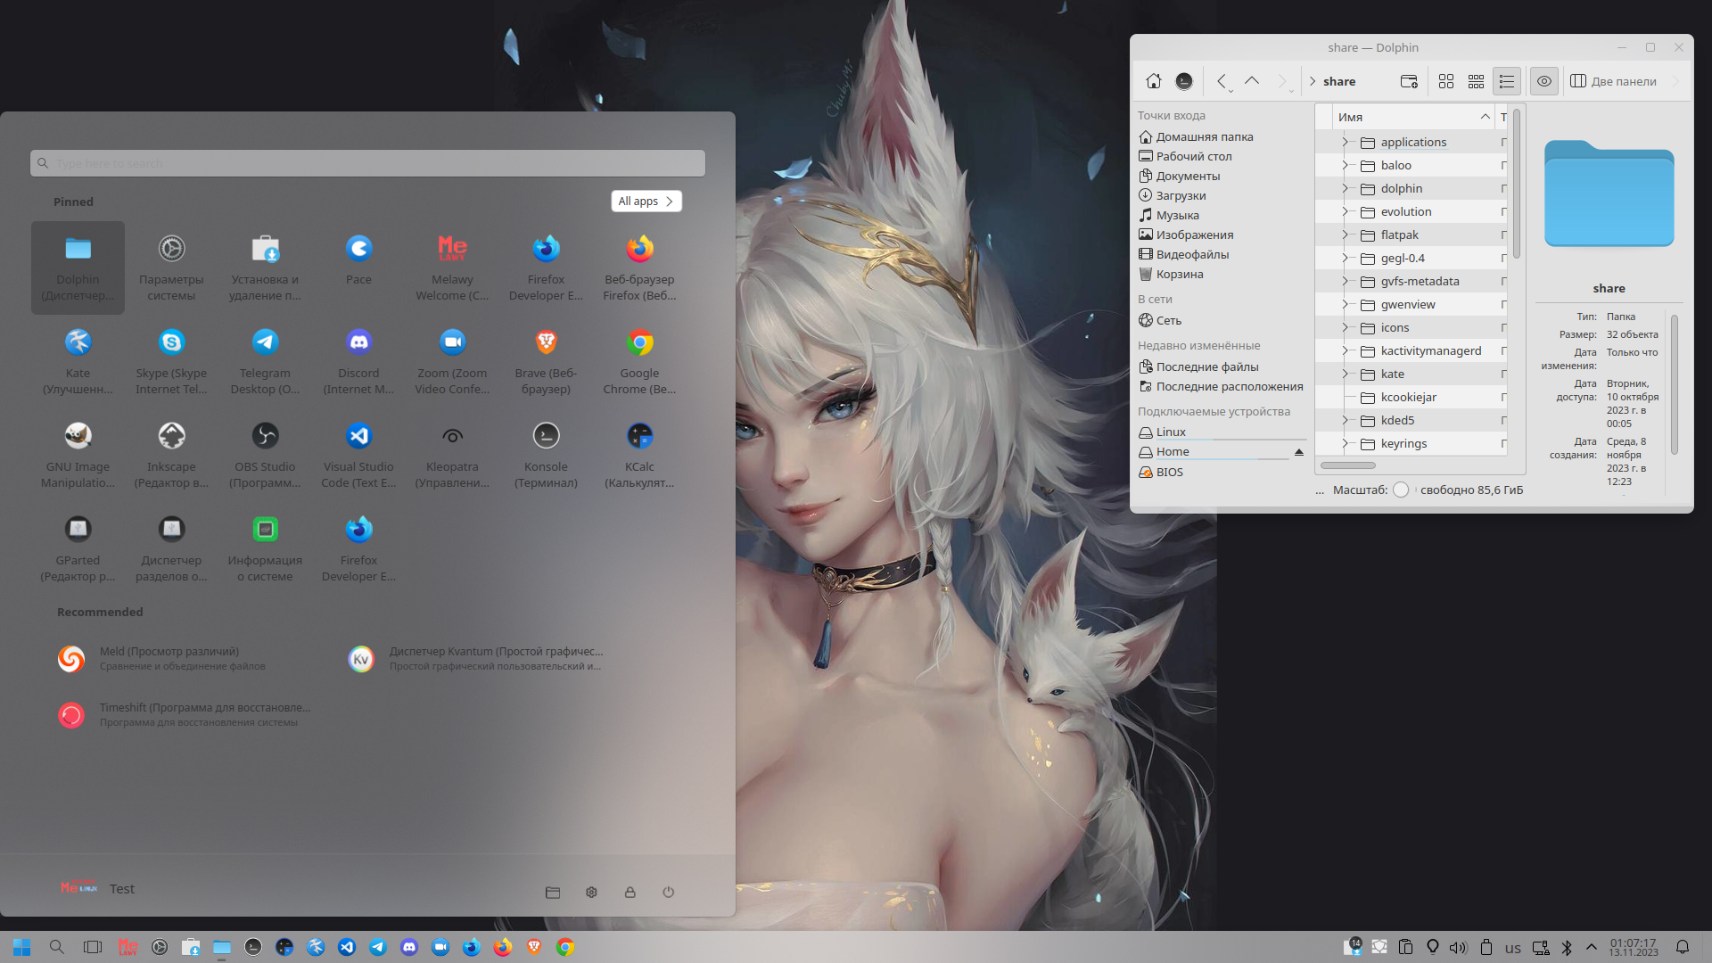Open back button history dropdown arrow
This screenshot has height=963, width=1712.
coord(1230,91)
